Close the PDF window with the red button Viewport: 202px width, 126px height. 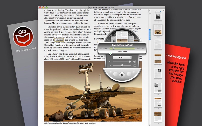pyautogui.click(x=40, y=8)
